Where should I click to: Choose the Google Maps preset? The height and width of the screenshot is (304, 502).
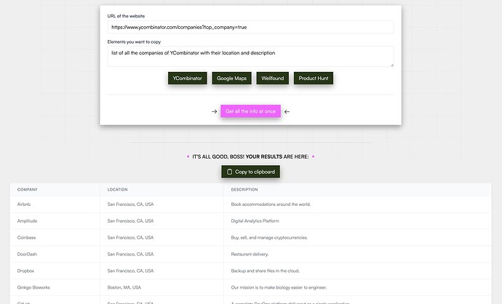click(231, 78)
